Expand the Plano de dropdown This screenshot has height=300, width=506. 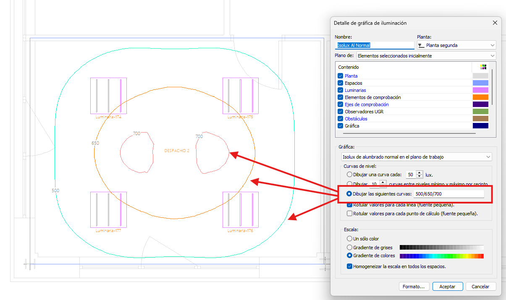point(426,56)
